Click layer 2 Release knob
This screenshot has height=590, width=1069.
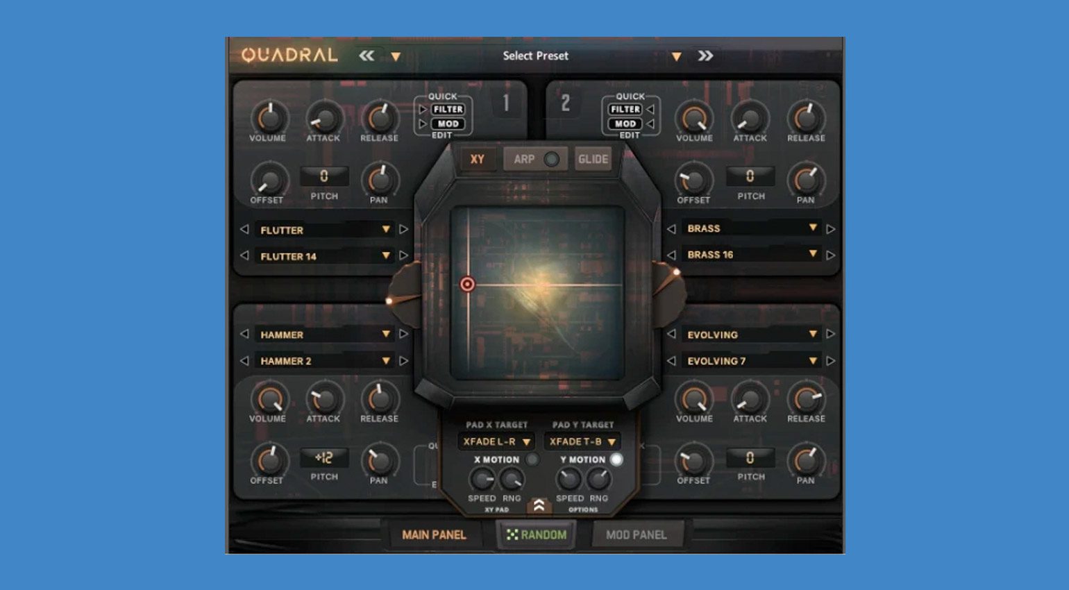coord(806,117)
